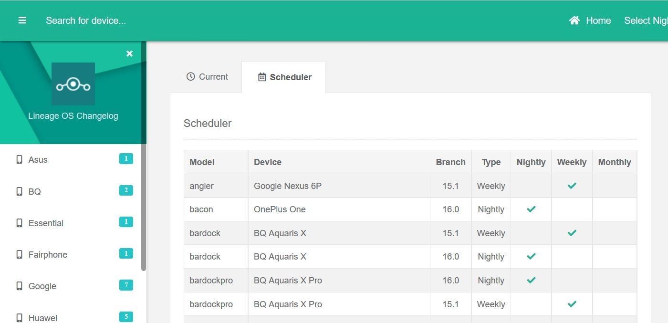
Task: Click the Home house icon
Action: click(x=574, y=21)
